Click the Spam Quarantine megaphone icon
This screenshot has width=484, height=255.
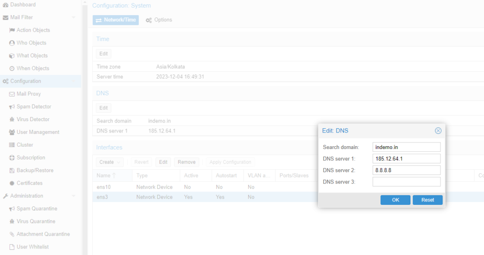12,209
